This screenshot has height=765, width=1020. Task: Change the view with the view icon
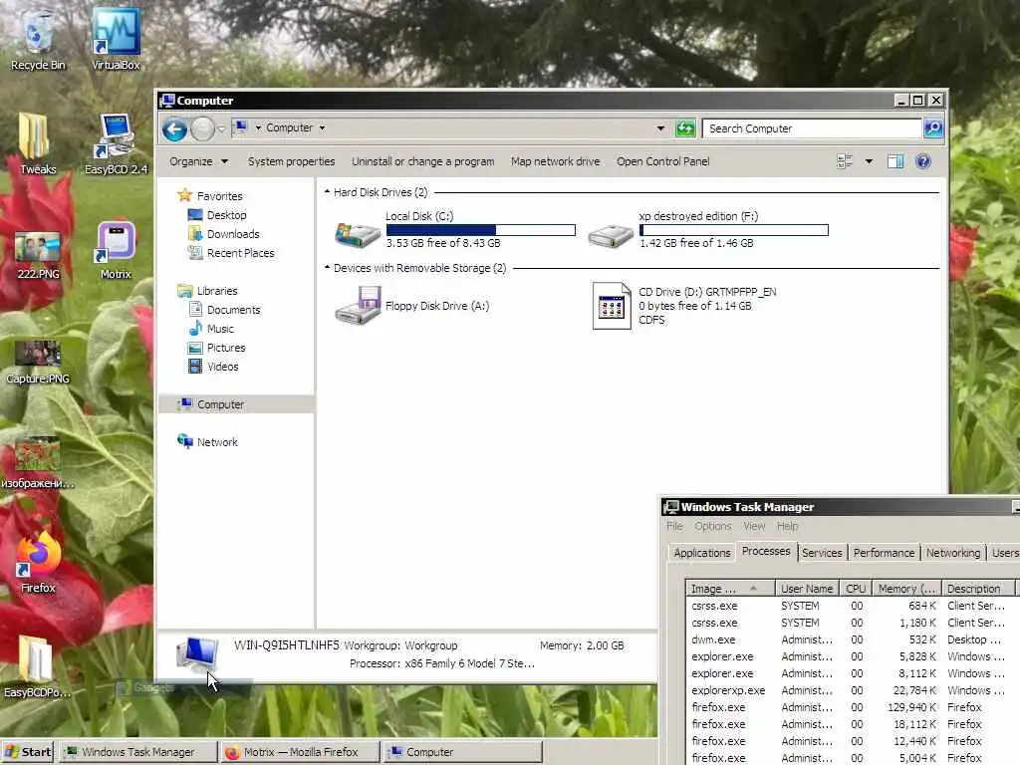pyautogui.click(x=845, y=161)
